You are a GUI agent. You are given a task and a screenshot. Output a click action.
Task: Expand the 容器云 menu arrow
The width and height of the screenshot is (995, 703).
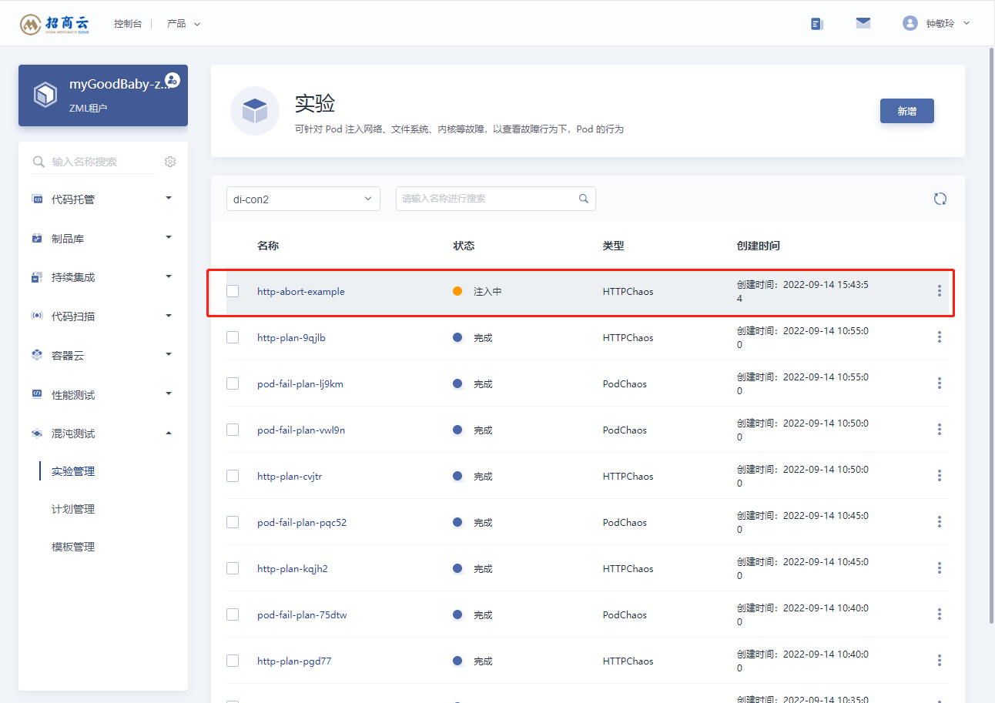pyautogui.click(x=169, y=354)
